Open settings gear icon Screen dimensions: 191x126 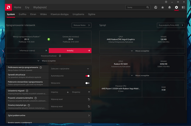pos(176,7)
